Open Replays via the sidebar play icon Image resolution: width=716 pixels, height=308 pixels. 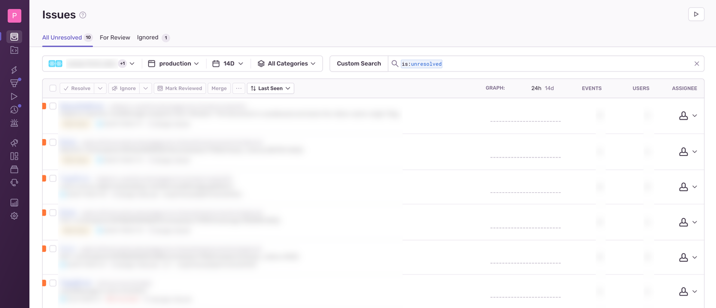coord(14,96)
